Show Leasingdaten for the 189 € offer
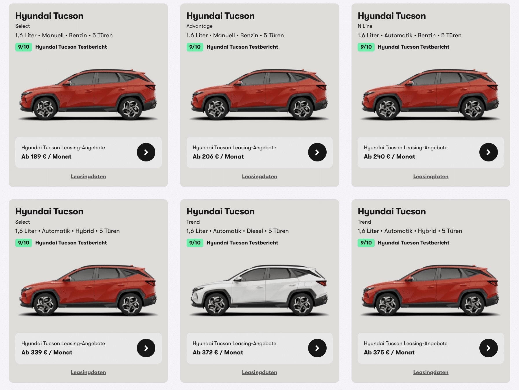The height and width of the screenshot is (390, 519). (x=88, y=176)
